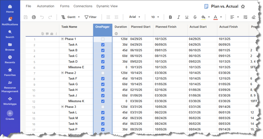This screenshot has height=139, width=263.
Task: Uncheck OnePager box for Milestone E
Action: point(103,67)
